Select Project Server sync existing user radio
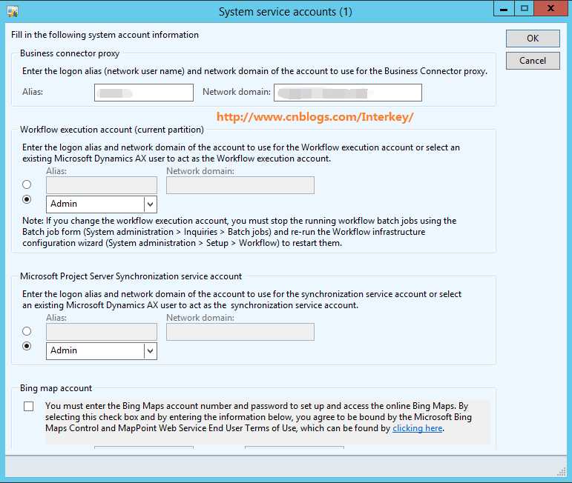This screenshot has width=572, height=483. (x=27, y=346)
